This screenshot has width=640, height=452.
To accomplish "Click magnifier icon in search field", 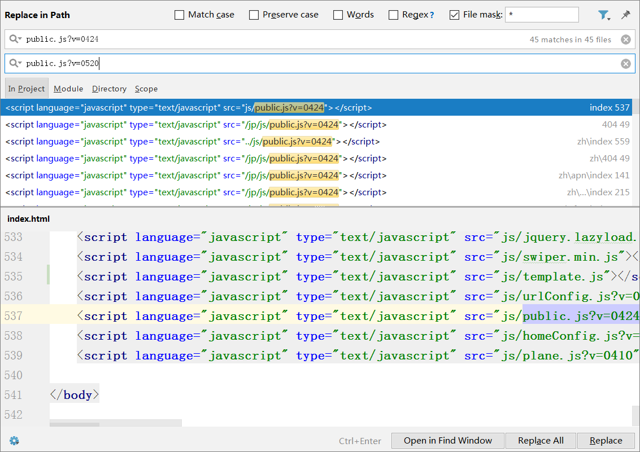I will [x=15, y=40].
